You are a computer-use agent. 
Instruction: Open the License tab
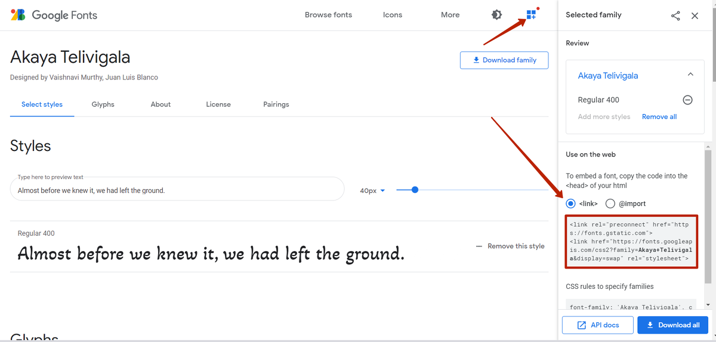click(x=218, y=104)
